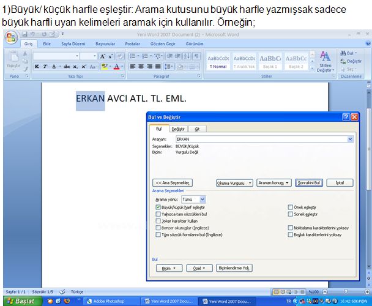Click the Grow Font icon
Image resolution: width=372 pixels, height=306 pixels.
[103, 56]
